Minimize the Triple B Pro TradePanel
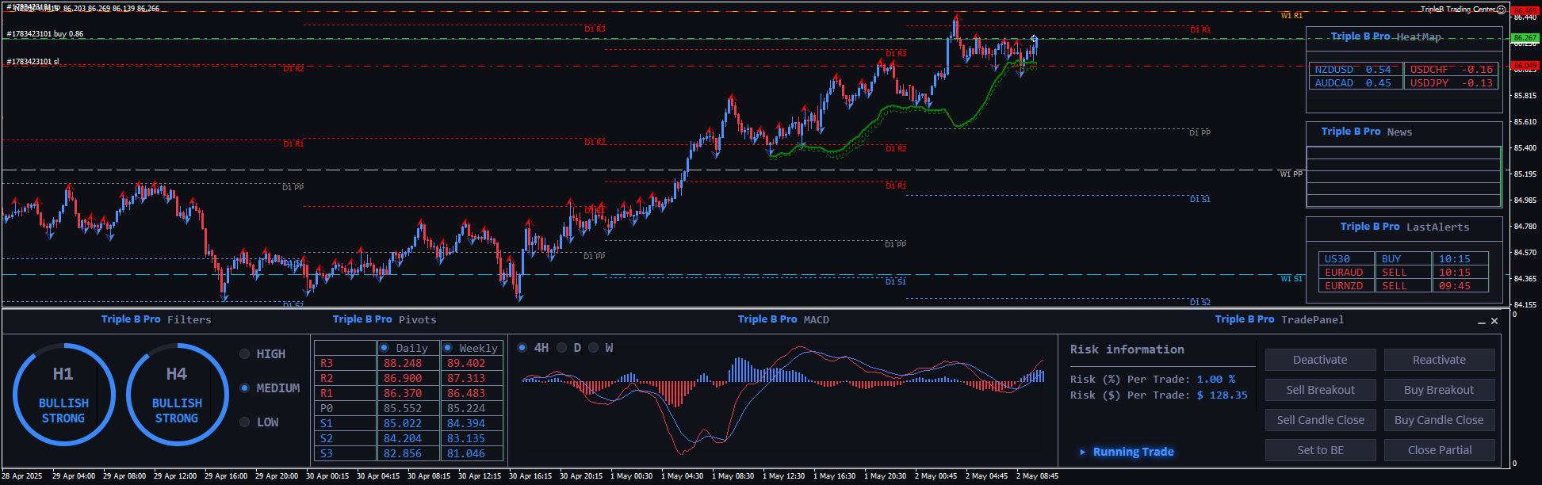 coord(1481,322)
